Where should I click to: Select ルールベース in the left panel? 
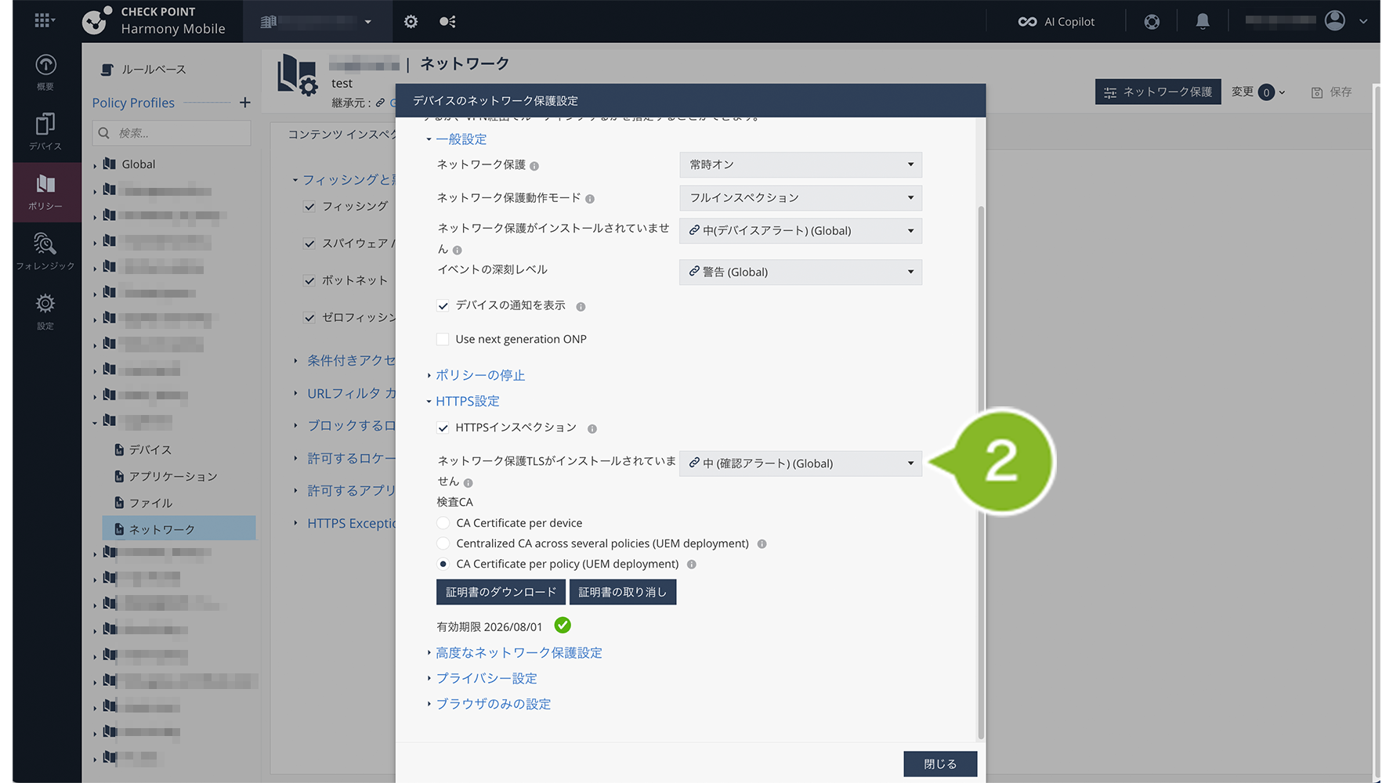(153, 70)
